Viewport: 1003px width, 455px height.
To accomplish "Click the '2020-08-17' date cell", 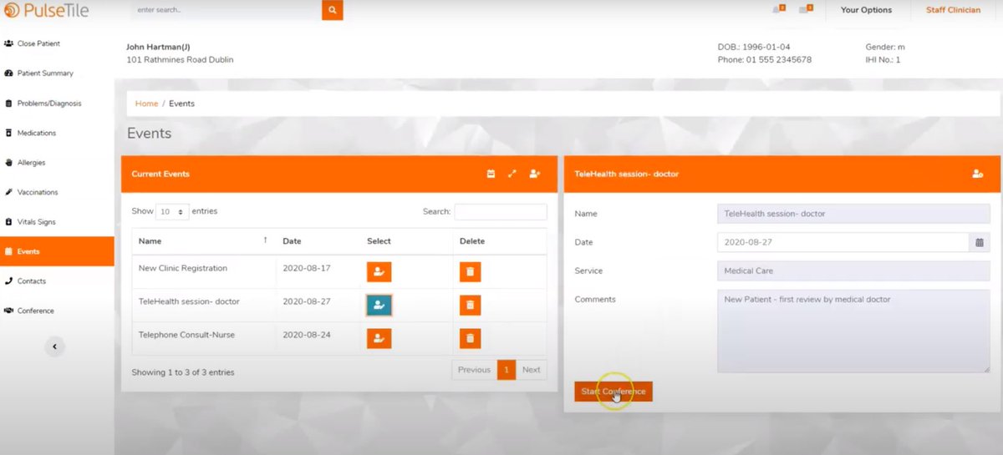I will coord(318,271).
